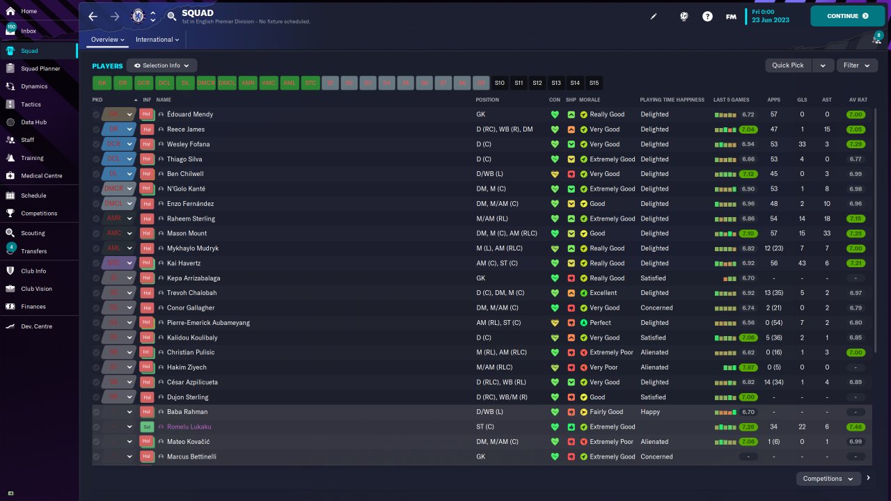
Task: Open the FM menu icon
Action: coord(731,16)
